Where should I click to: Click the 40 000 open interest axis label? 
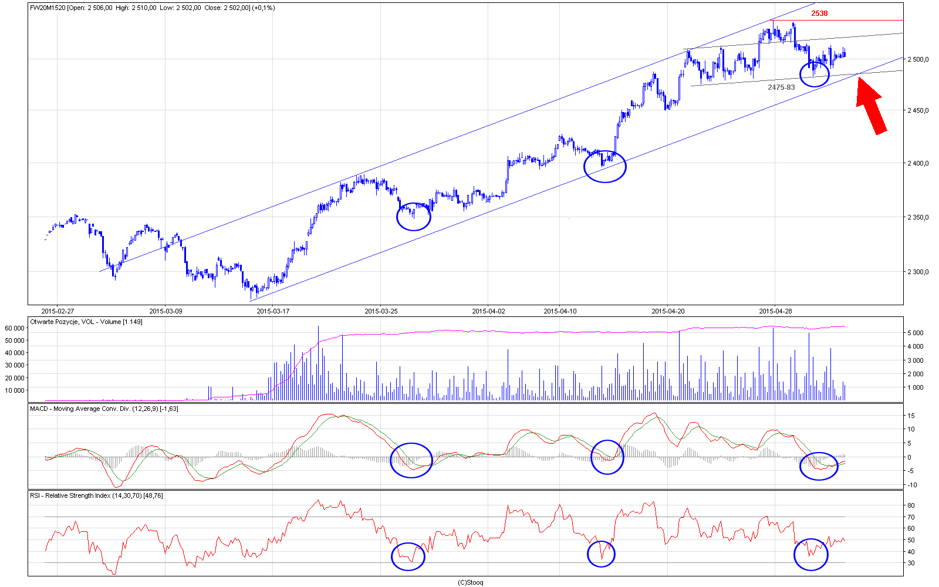coord(14,353)
